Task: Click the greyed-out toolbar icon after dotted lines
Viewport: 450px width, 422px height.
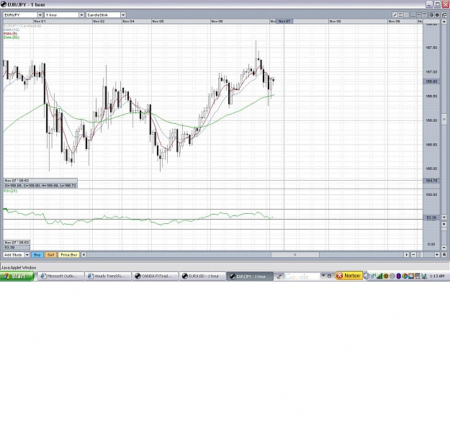Action: click(406, 15)
